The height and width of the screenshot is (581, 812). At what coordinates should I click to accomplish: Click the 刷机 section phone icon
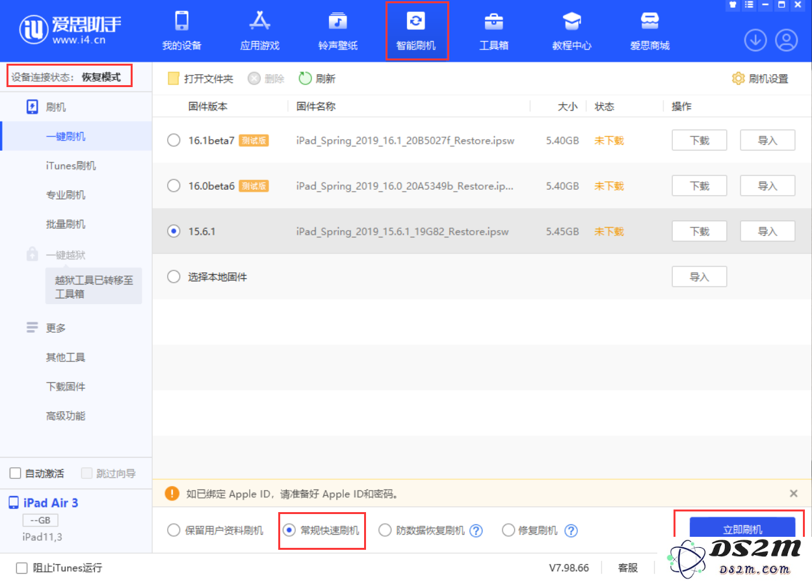tap(33, 107)
